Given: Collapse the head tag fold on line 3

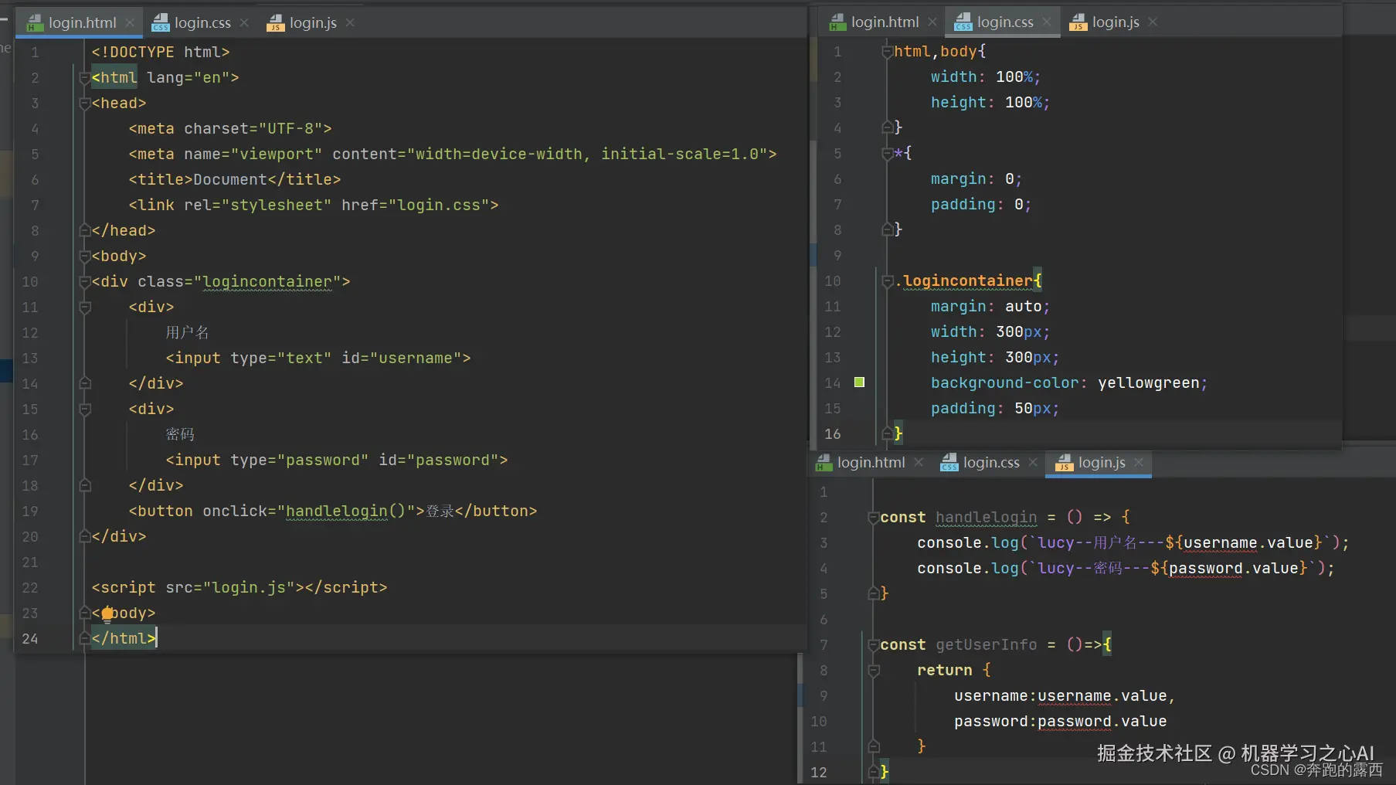Looking at the screenshot, I should point(85,104).
